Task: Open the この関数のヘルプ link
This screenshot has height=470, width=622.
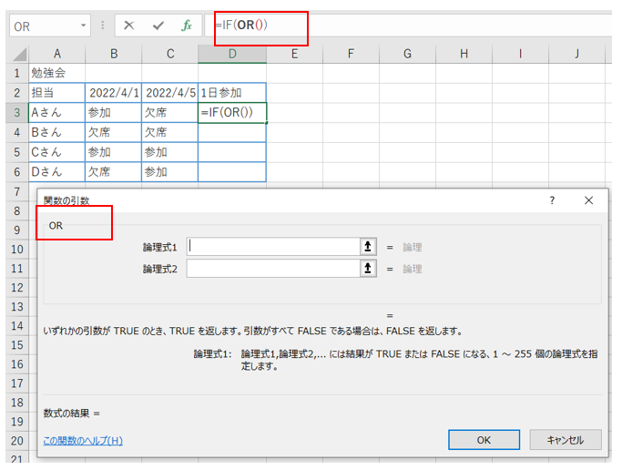Action: [83, 441]
